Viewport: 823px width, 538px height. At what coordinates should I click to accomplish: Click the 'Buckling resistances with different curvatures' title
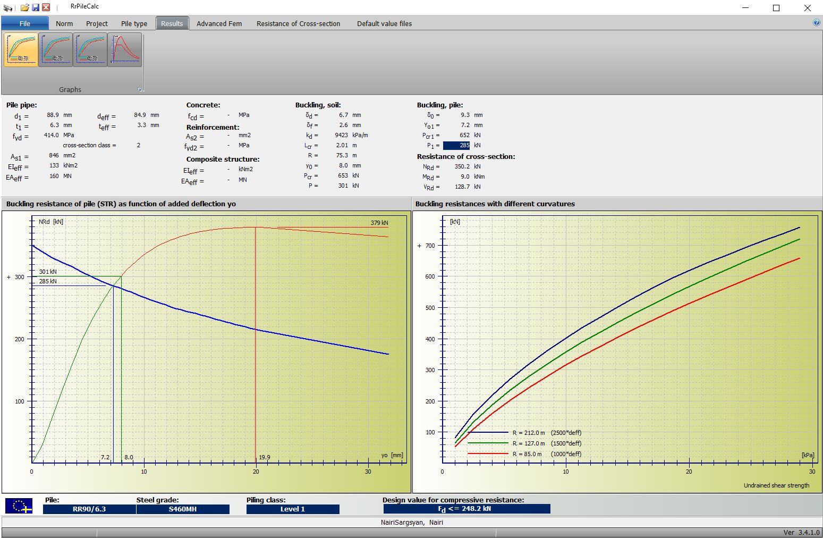point(495,204)
